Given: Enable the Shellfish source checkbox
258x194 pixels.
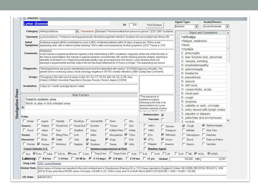Looking at the screenshot, I should (x=71, y=130).
